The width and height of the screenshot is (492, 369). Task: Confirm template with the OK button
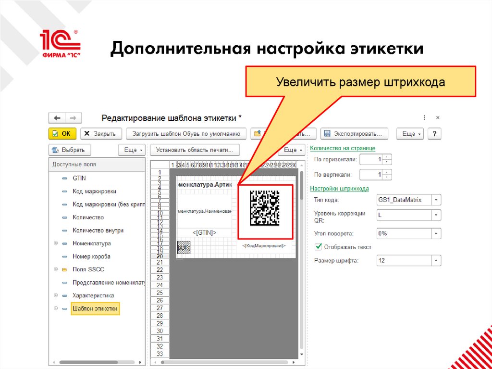pos(62,134)
